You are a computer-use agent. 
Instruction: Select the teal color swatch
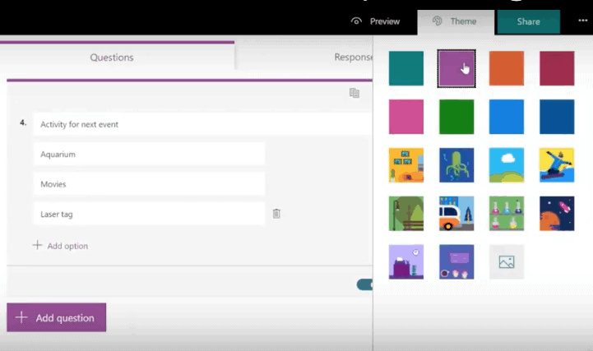[x=406, y=68]
